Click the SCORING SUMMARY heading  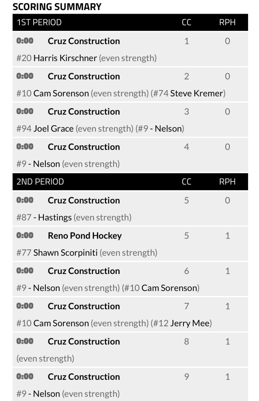(x=57, y=7)
